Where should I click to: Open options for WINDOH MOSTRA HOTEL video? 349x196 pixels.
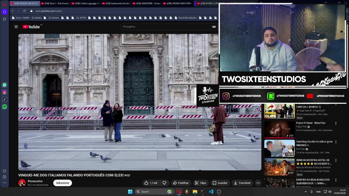pos(336,160)
